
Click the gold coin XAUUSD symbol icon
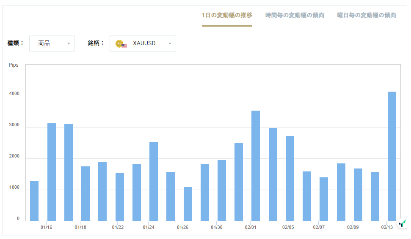tap(121, 43)
